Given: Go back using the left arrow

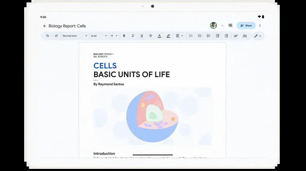Looking at the screenshot, I should (45, 26).
